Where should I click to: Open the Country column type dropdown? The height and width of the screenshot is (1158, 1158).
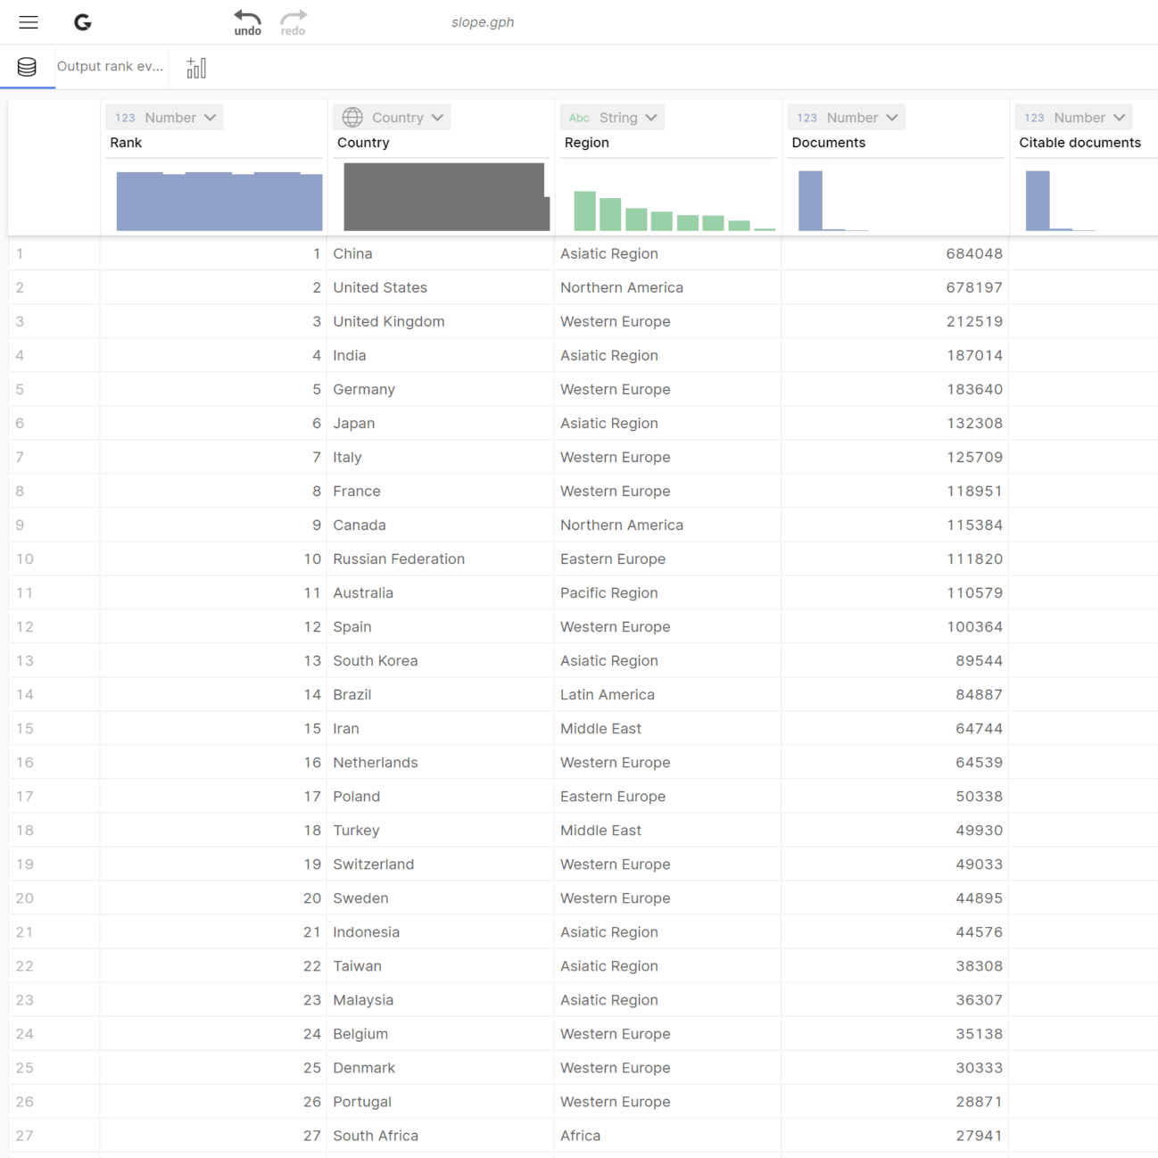[x=392, y=117]
